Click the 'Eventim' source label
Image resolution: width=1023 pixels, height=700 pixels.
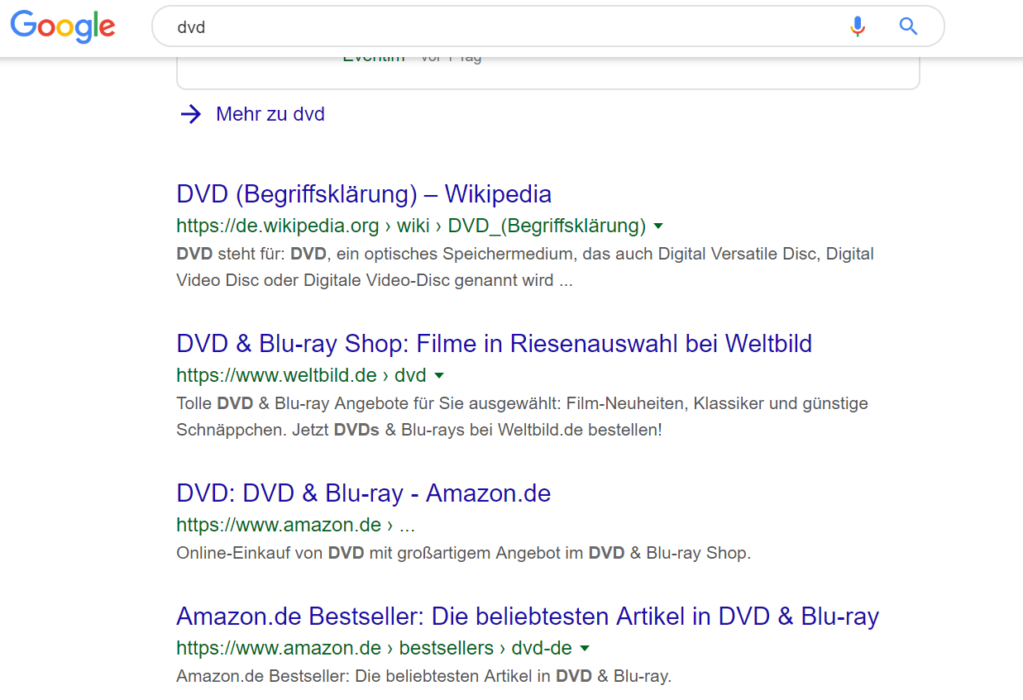[x=374, y=56]
